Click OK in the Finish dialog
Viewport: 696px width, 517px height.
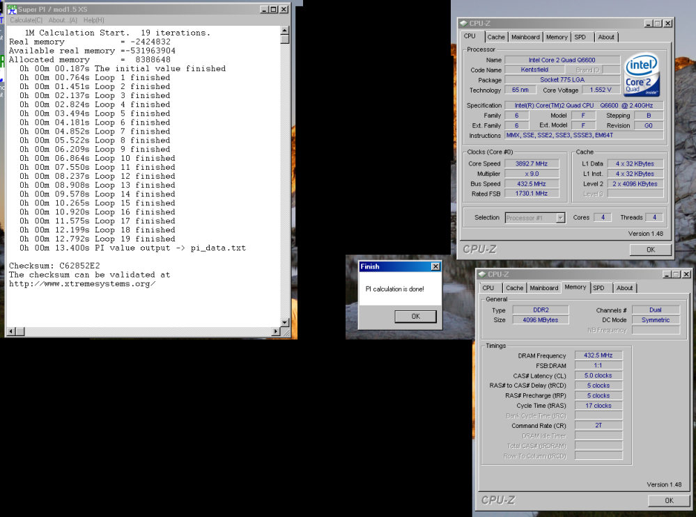(415, 316)
